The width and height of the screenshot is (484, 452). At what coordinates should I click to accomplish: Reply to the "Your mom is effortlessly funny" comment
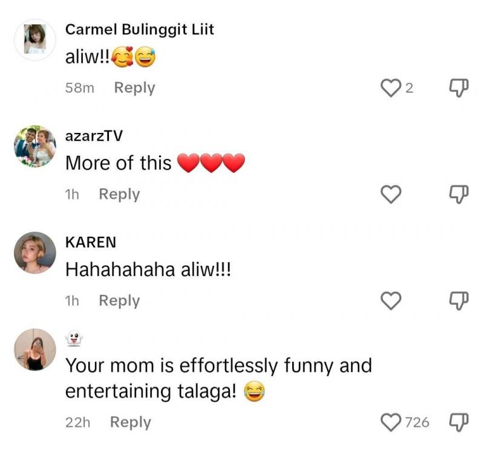130,422
